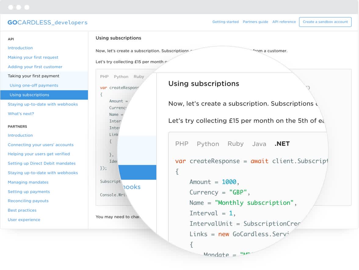The height and width of the screenshot is (270, 359).
Task: Select Taking your first payment section
Action: pos(34,76)
